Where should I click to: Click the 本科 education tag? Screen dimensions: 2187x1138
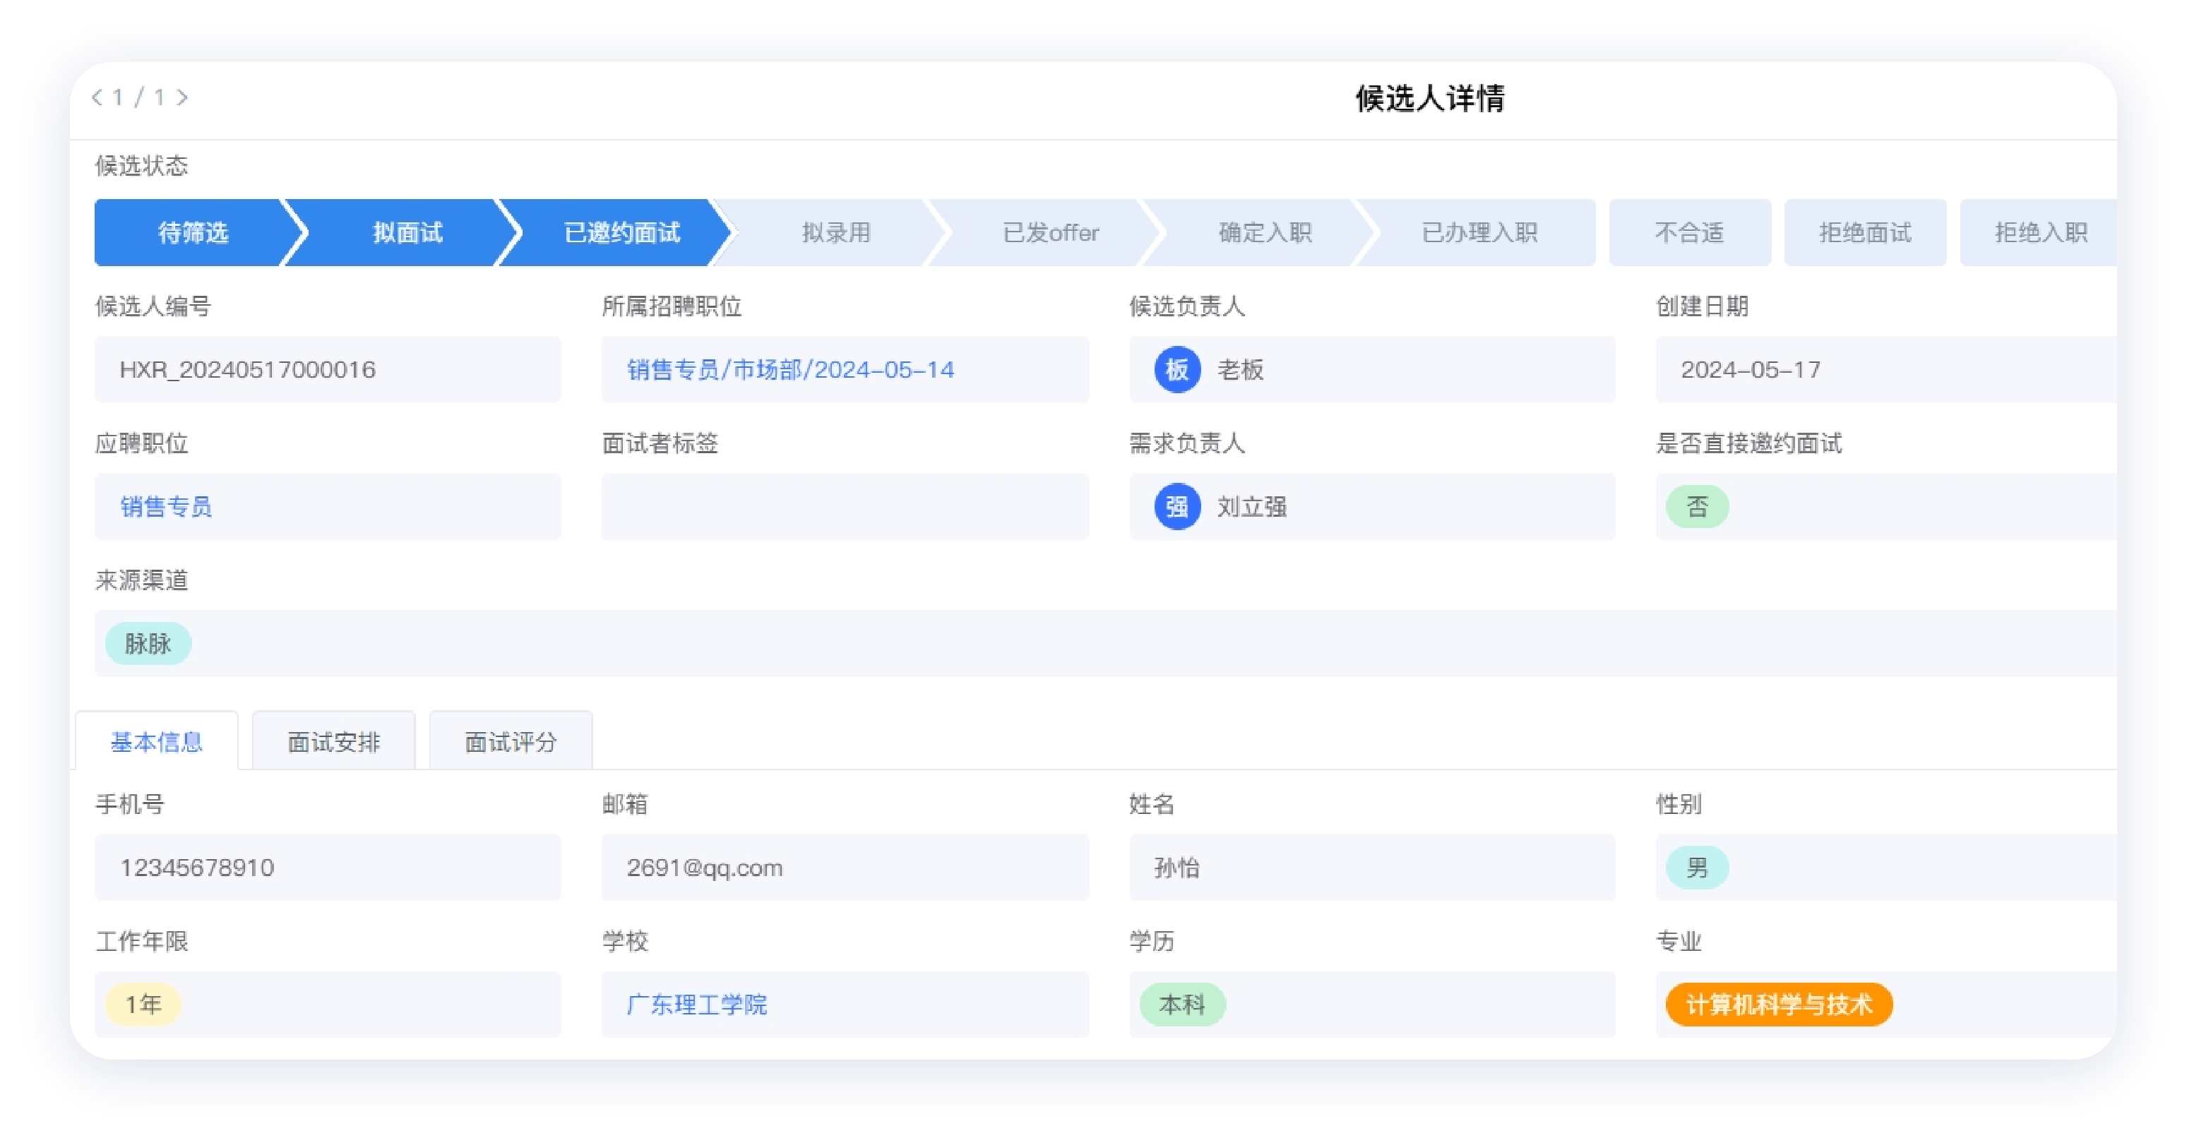(1182, 1004)
